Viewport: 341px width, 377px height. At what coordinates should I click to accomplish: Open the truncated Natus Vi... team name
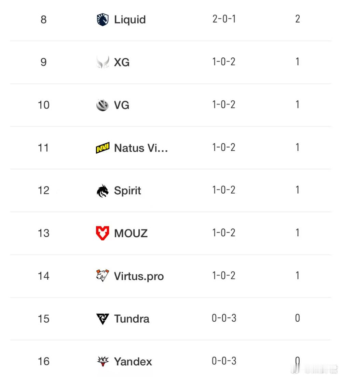[x=141, y=148]
